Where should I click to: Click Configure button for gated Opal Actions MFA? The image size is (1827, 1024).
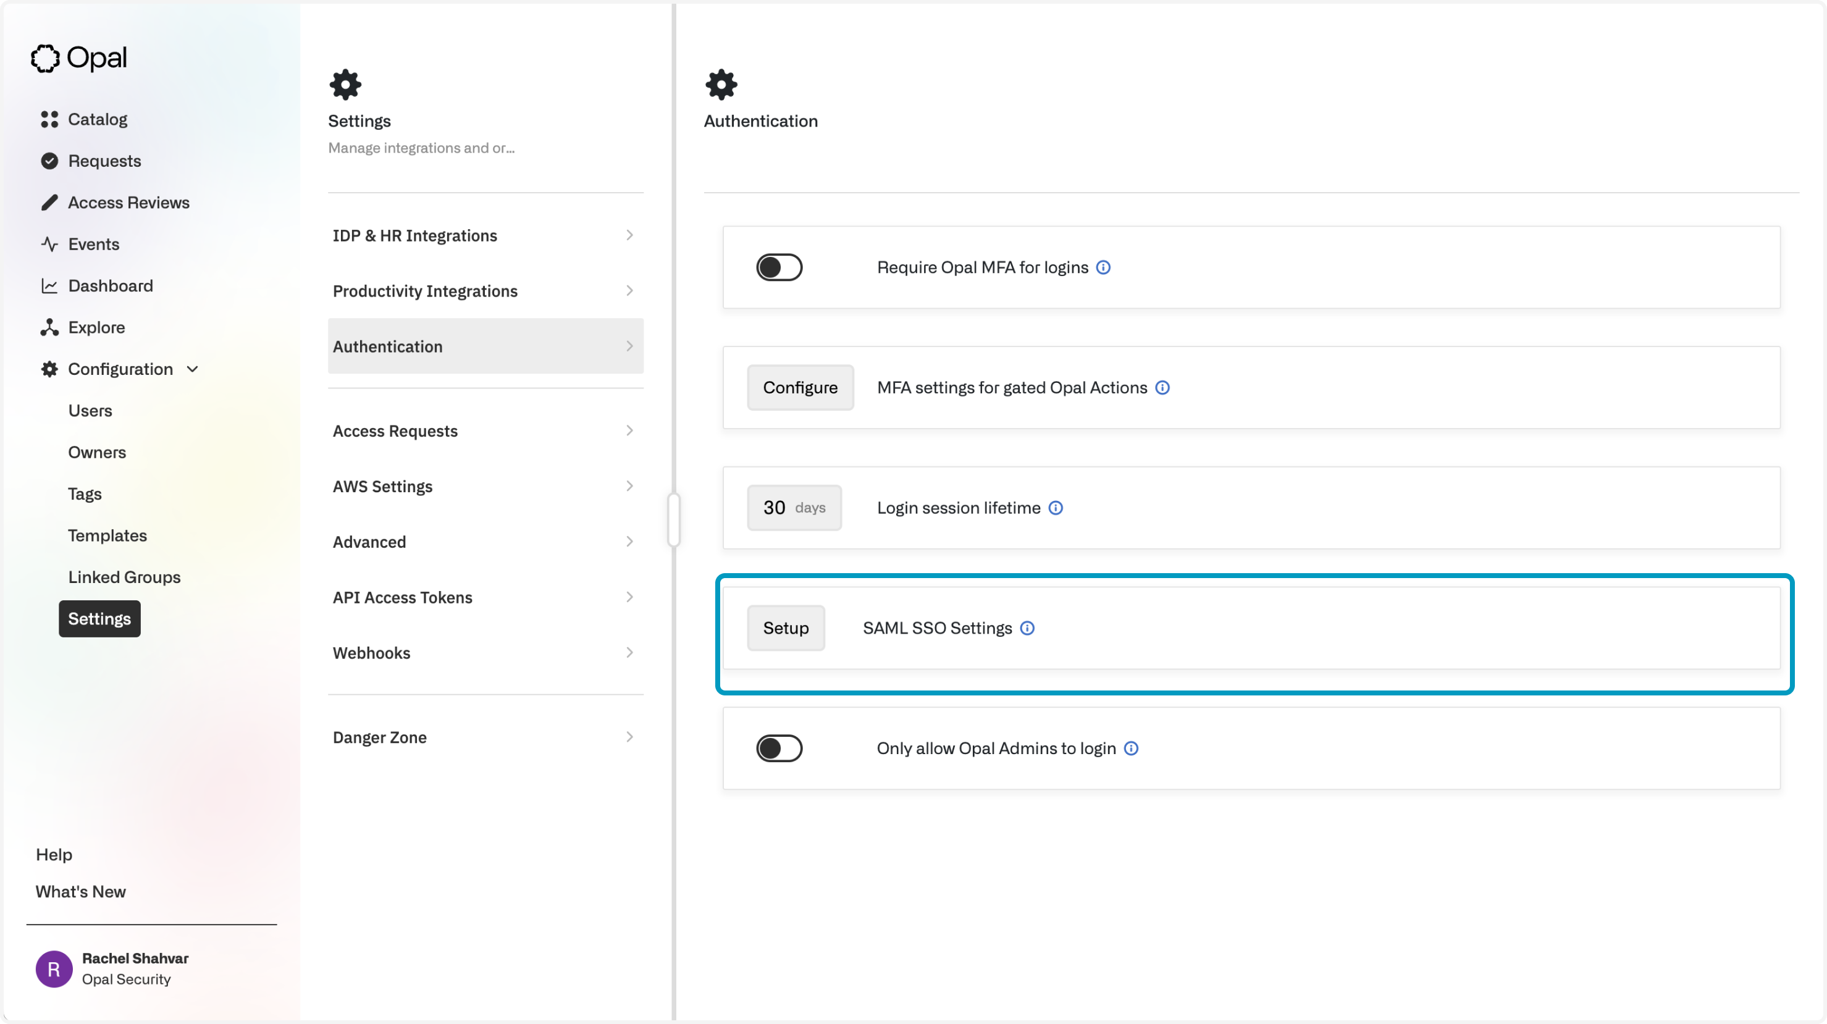point(800,387)
